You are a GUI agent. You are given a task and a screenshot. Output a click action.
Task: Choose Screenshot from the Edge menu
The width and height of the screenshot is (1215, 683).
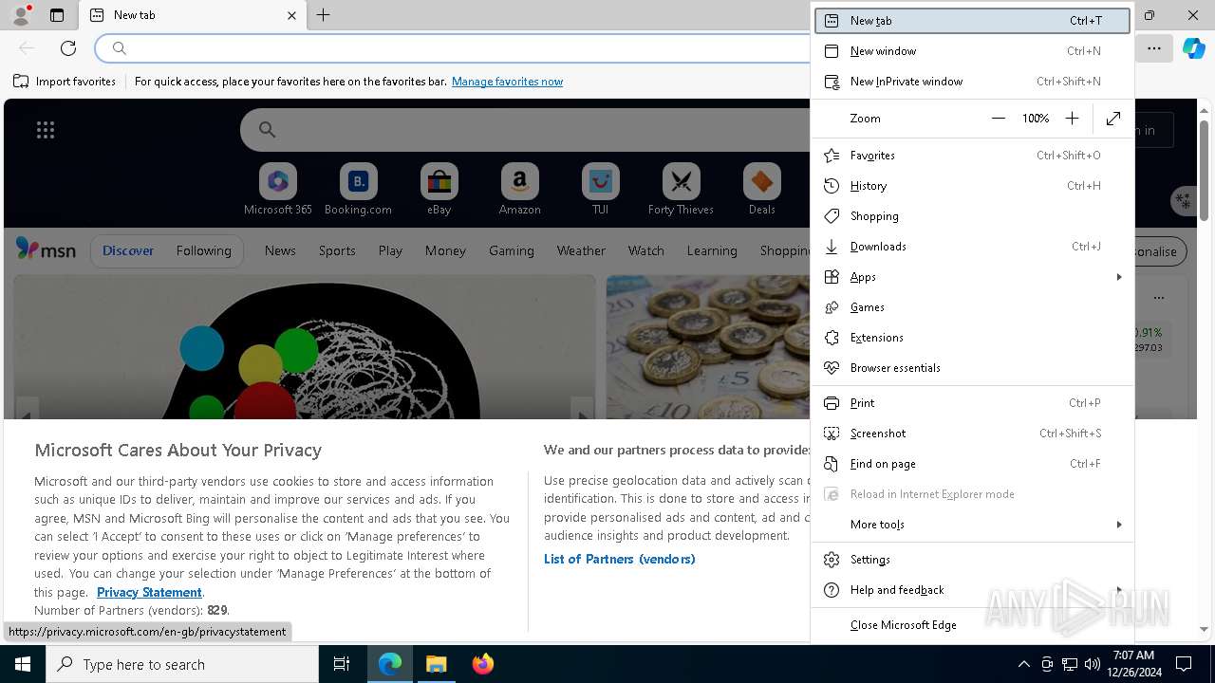pyautogui.click(x=973, y=434)
